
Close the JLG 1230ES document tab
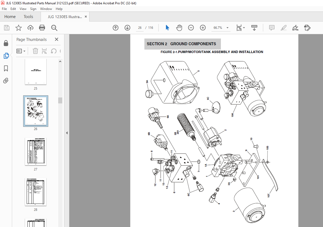tap(86, 17)
